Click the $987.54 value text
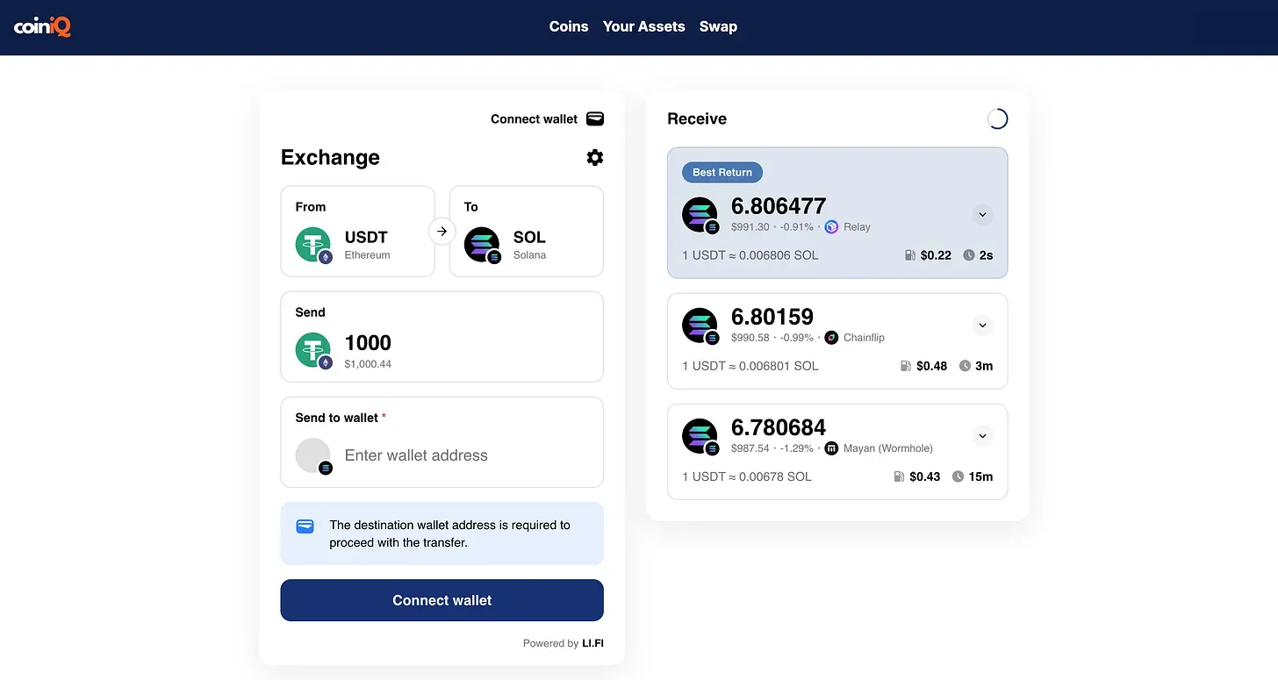This screenshot has width=1278, height=680. coord(750,448)
